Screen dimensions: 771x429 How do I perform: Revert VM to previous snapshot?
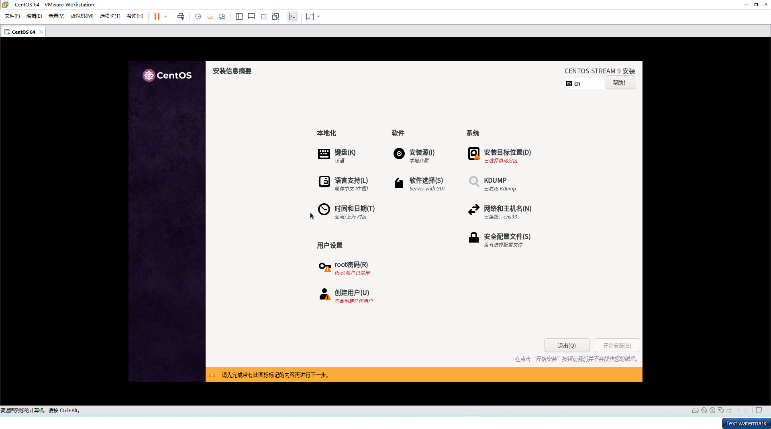tap(210, 16)
